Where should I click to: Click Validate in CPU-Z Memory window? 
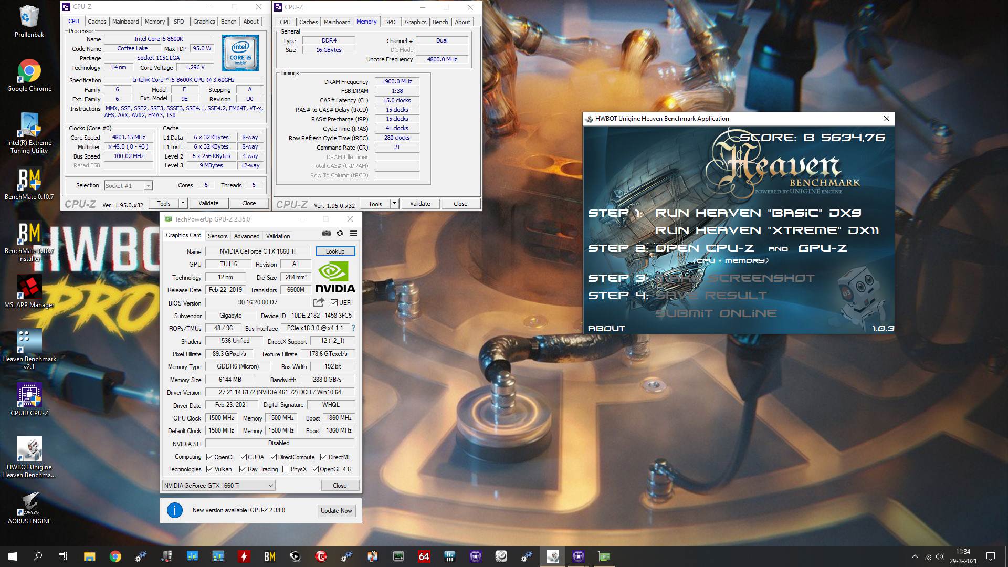[420, 204]
